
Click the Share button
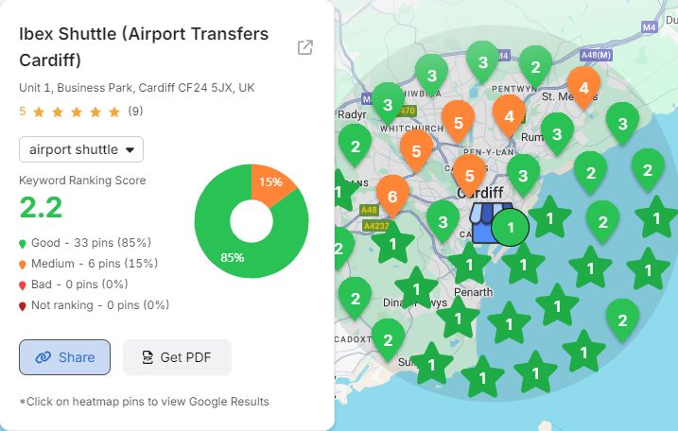65,357
